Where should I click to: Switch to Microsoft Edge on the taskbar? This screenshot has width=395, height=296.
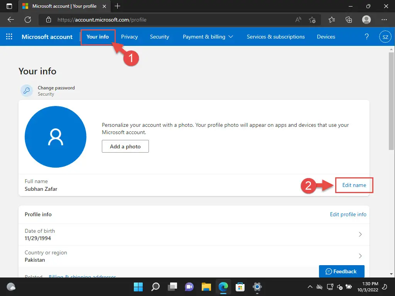tap(223, 287)
